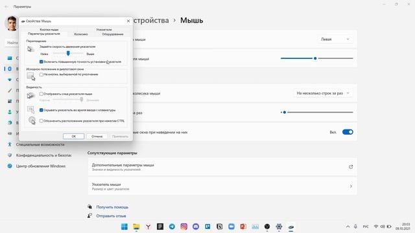Viewport: 415px width, 233px height.
Task: Click the Центр обновления Windows icon
Action: click(x=10, y=166)
